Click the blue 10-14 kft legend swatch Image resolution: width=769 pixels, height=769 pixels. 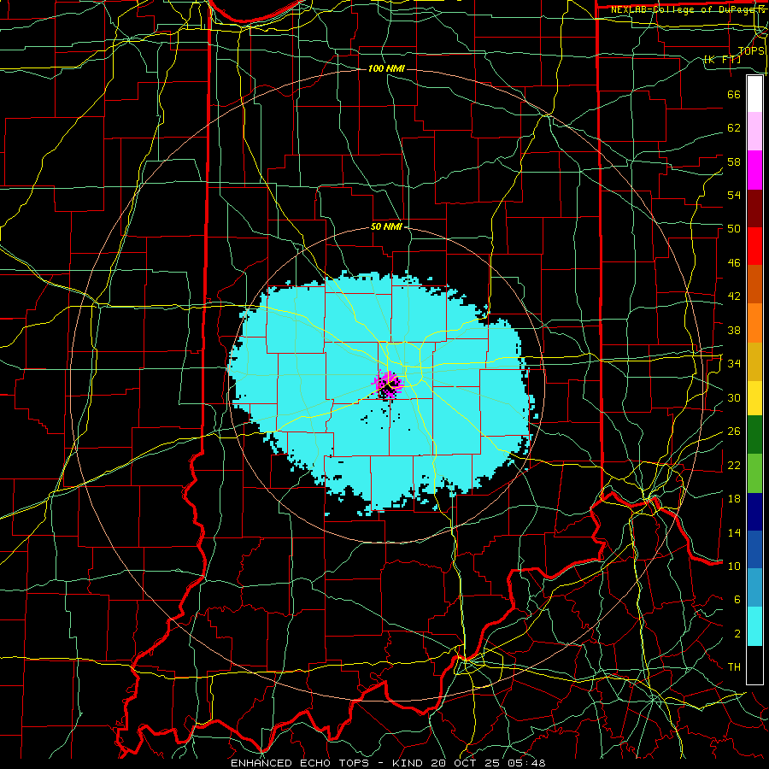(x=754, y=549)
